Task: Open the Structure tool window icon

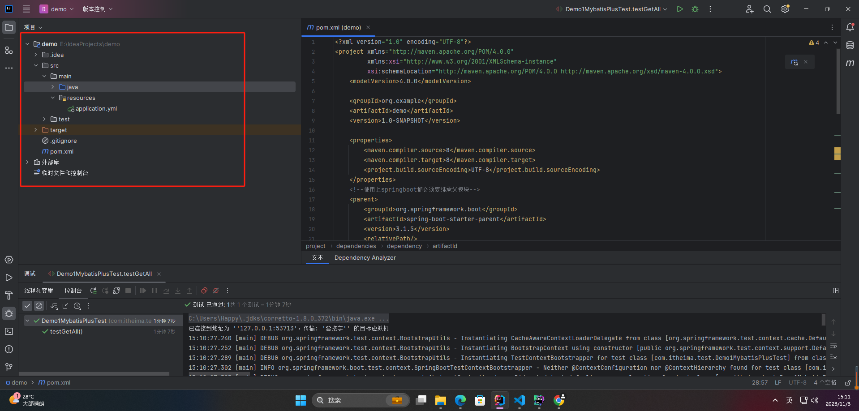Action: coord(9,50)
